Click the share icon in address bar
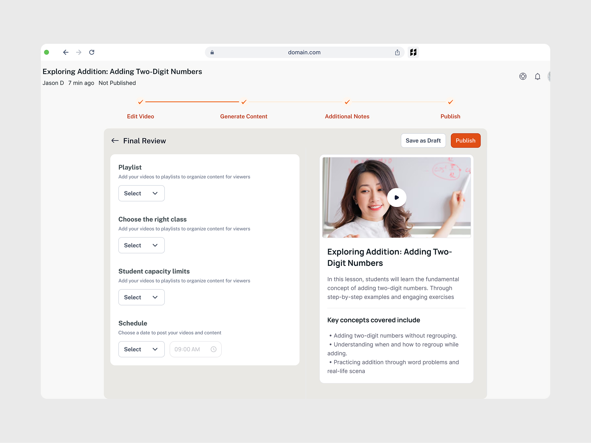 point(397,52)
